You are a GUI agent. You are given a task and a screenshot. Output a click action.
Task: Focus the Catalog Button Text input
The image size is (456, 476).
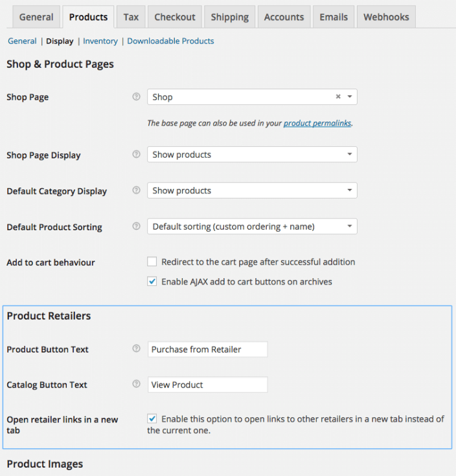pyautogui.click(x=207, y=385)
